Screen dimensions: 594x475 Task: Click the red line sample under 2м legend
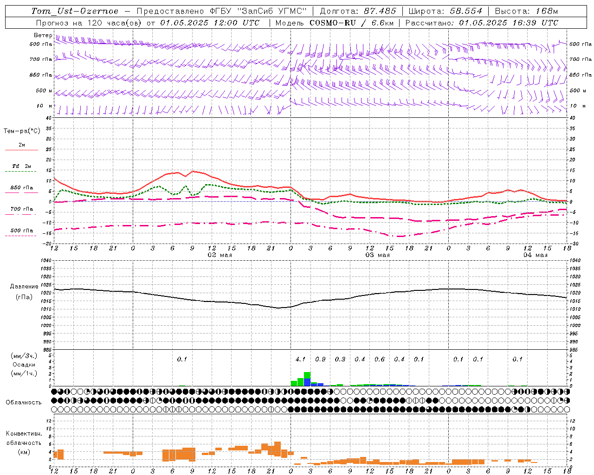pos(22,150)
